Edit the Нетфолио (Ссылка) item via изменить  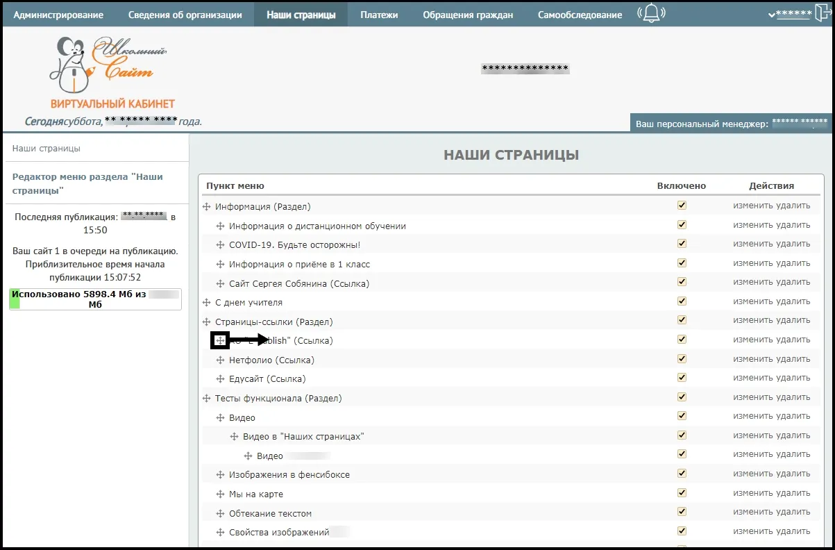point(753,359)
